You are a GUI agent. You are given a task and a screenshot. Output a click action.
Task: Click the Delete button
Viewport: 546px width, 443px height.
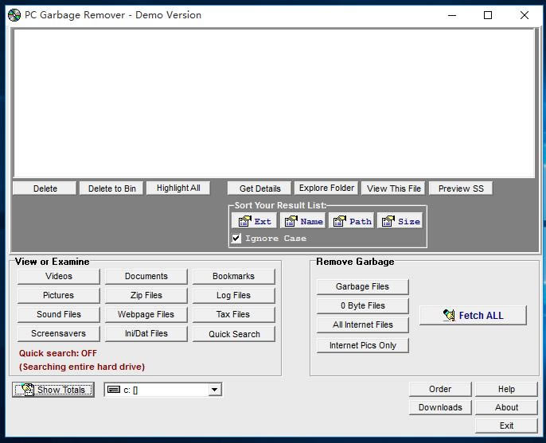point(45,188)
